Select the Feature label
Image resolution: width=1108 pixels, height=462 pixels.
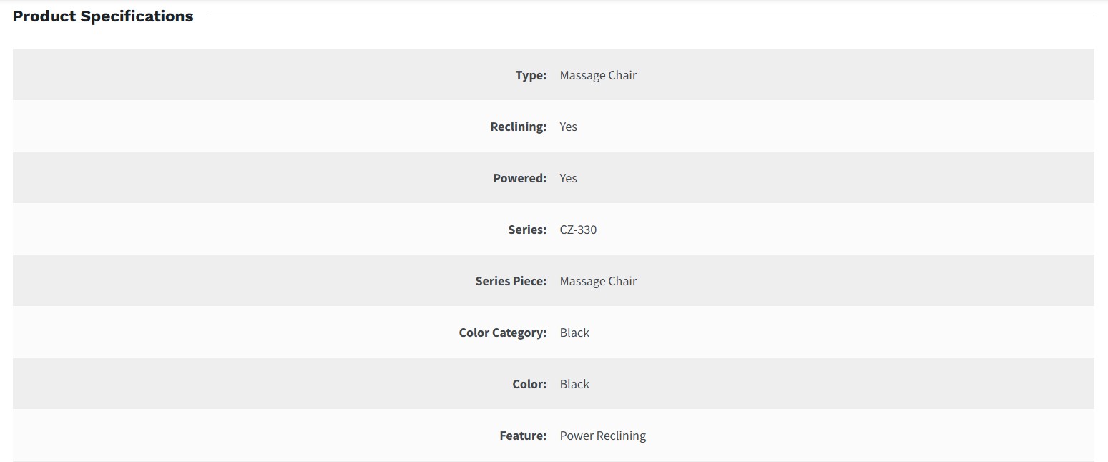(523, 436)
